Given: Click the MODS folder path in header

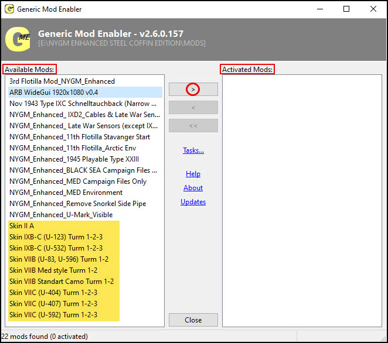Looking at the screenshot, I should tap(122, 43).
